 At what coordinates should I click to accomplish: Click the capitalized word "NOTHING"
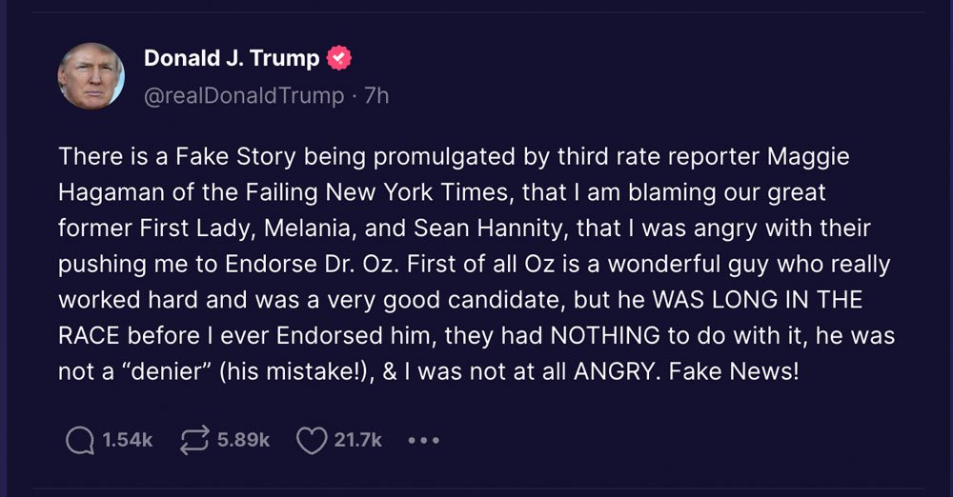605,335
